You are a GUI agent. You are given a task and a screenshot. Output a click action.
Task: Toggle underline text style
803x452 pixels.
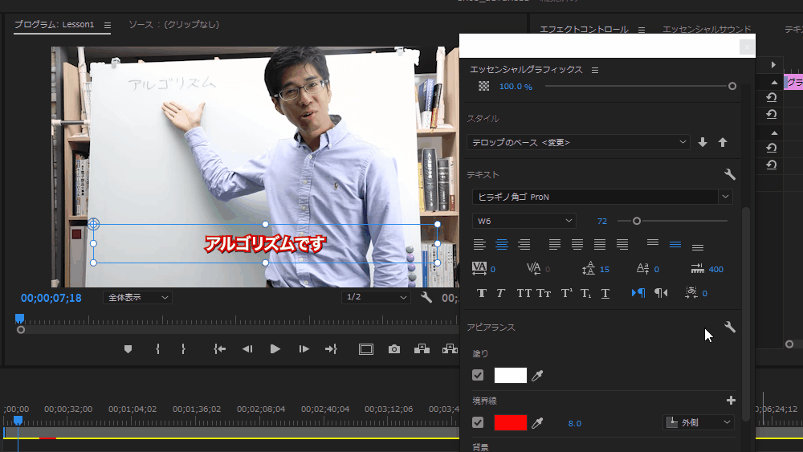click(x=605, y=293)
